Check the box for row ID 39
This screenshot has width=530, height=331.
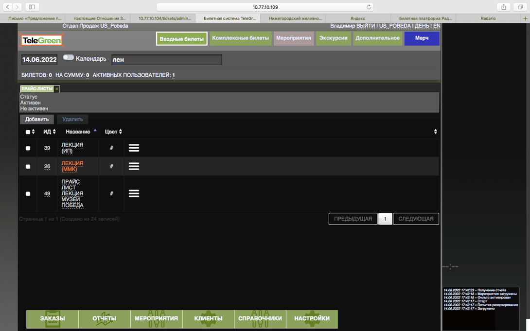click(x=28, y=148)
